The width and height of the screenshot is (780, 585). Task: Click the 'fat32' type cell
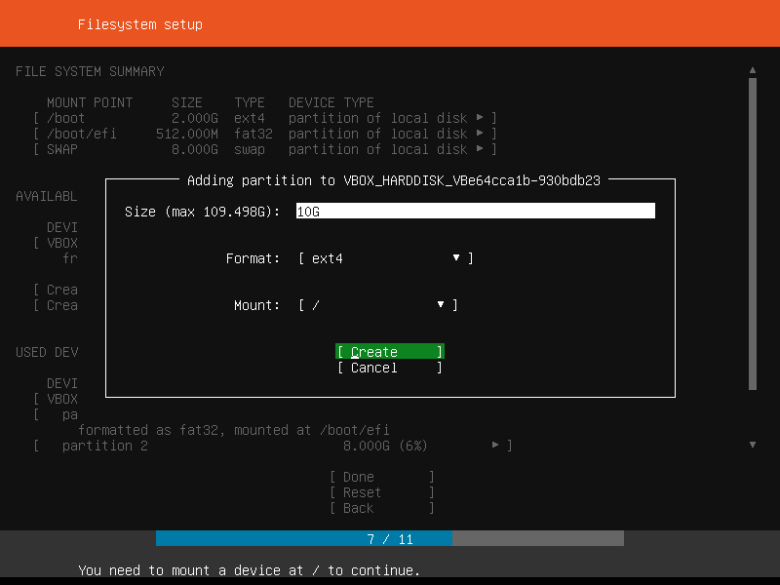[253, 134]
